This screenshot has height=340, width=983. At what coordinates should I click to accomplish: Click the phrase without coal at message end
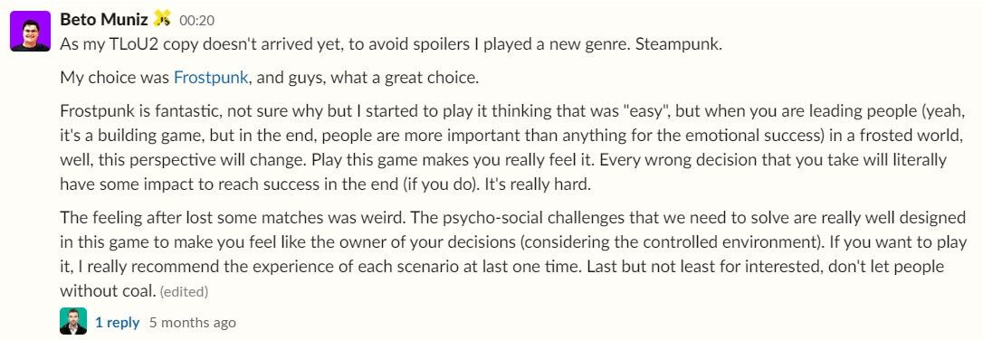click(108, 290)
